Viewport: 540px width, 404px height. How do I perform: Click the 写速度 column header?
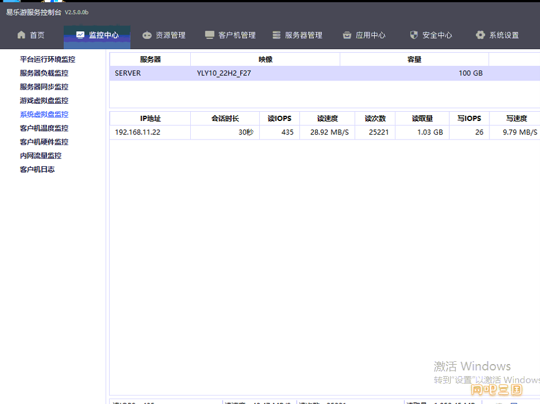[x=516, y=119]
